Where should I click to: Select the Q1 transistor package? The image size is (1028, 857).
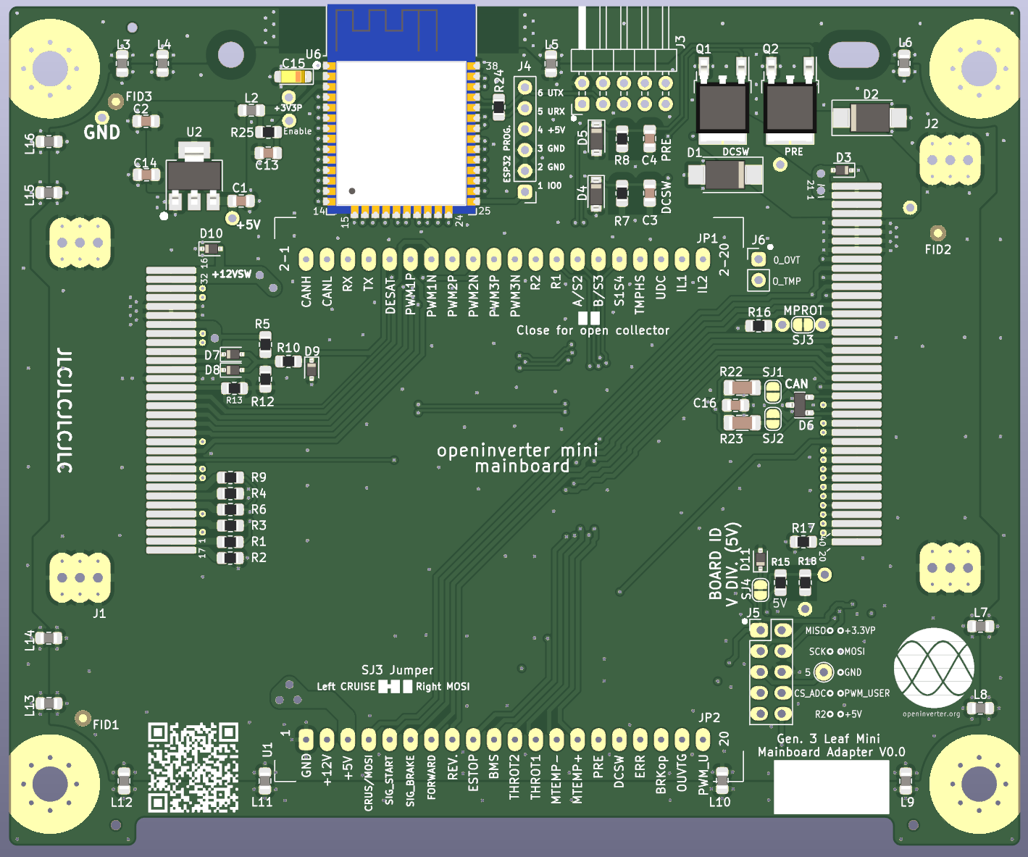point(722,106)
